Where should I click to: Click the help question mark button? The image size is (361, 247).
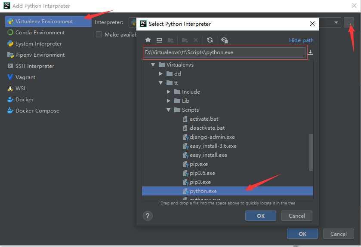pos(148,216)
